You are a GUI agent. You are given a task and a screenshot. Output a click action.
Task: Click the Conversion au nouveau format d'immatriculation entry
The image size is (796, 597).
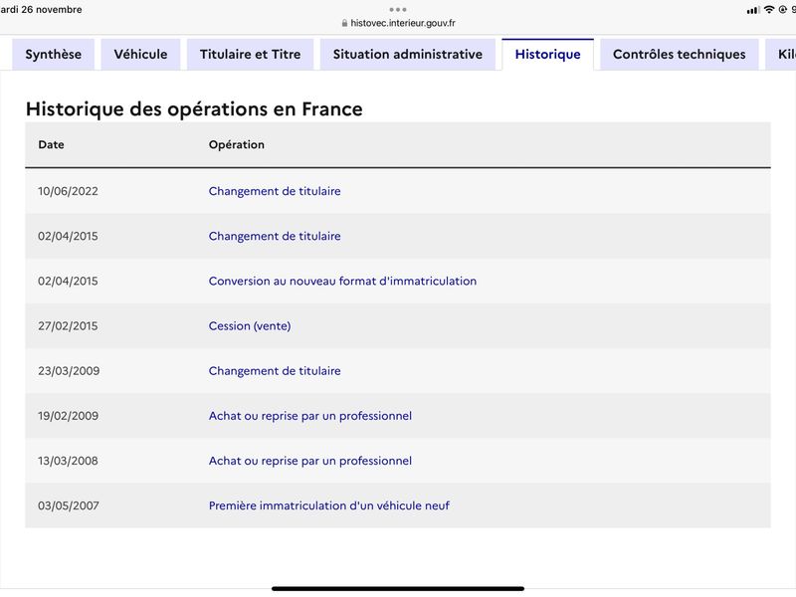coord(342,282)
